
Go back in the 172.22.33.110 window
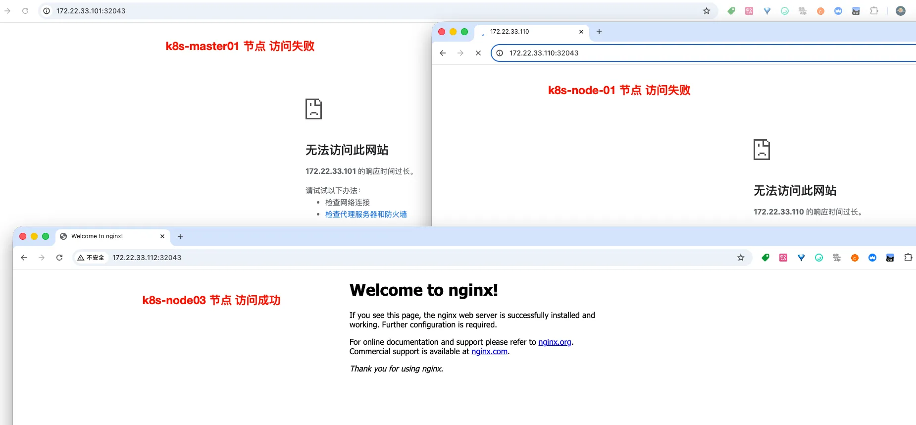click(x=443, y=53)
